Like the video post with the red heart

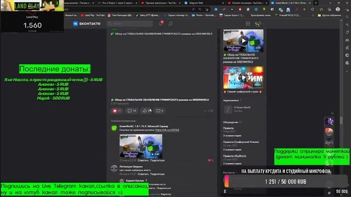117,111
